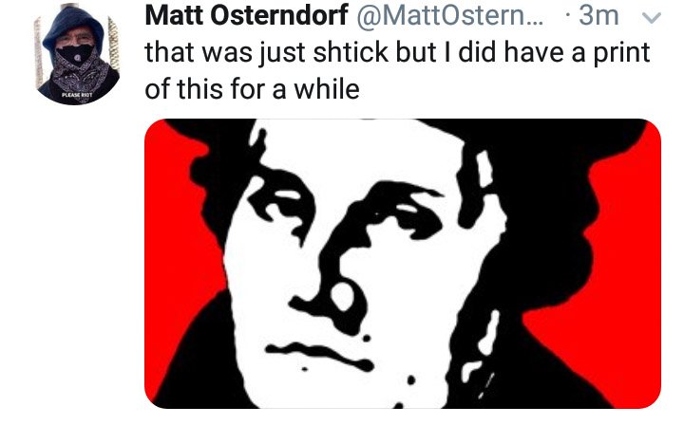The width and height of the screenshot is (684, 425).
Task: Expand the tweet options chevron
Action: point(652,17)
